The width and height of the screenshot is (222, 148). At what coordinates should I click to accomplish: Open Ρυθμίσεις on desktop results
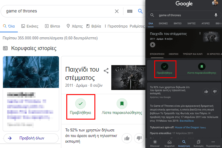coord(137,26)
